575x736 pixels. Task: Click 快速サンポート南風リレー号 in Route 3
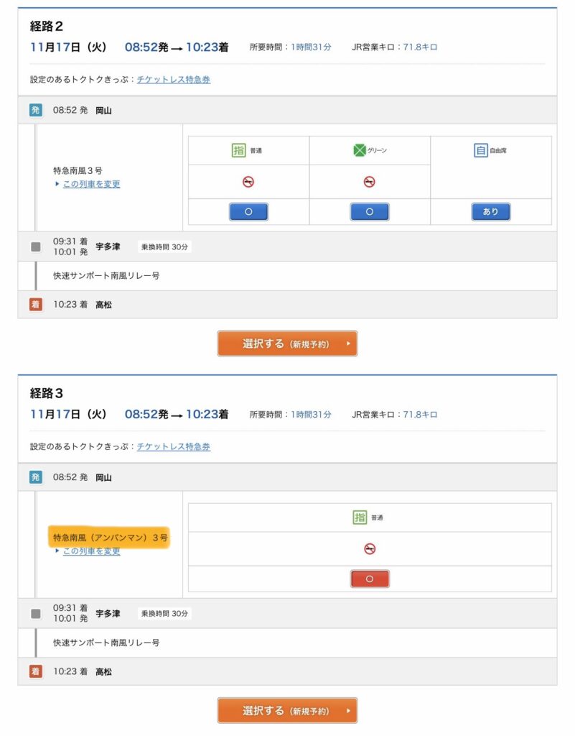pos(106,643)
